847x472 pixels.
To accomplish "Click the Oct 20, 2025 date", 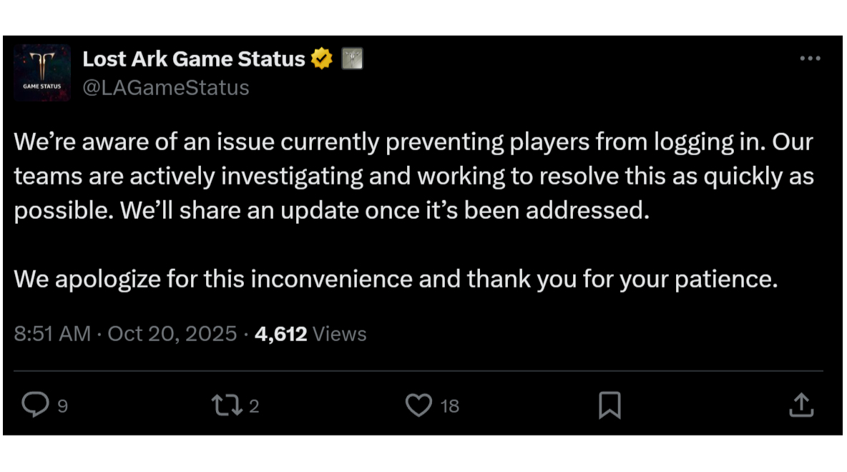I will [172, 334].
